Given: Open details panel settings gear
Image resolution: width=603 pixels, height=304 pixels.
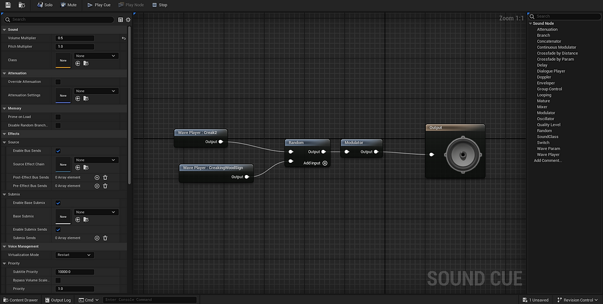Looking at the screenshot, I should pyautogui.click(x=128, y=20).
